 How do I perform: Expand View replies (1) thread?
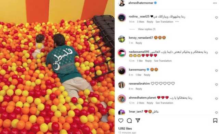pos(147,29)
